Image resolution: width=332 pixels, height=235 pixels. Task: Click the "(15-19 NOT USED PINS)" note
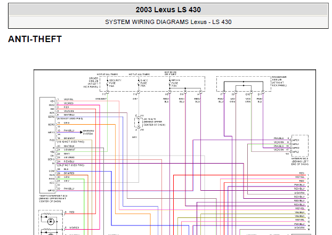pos(71,142)
